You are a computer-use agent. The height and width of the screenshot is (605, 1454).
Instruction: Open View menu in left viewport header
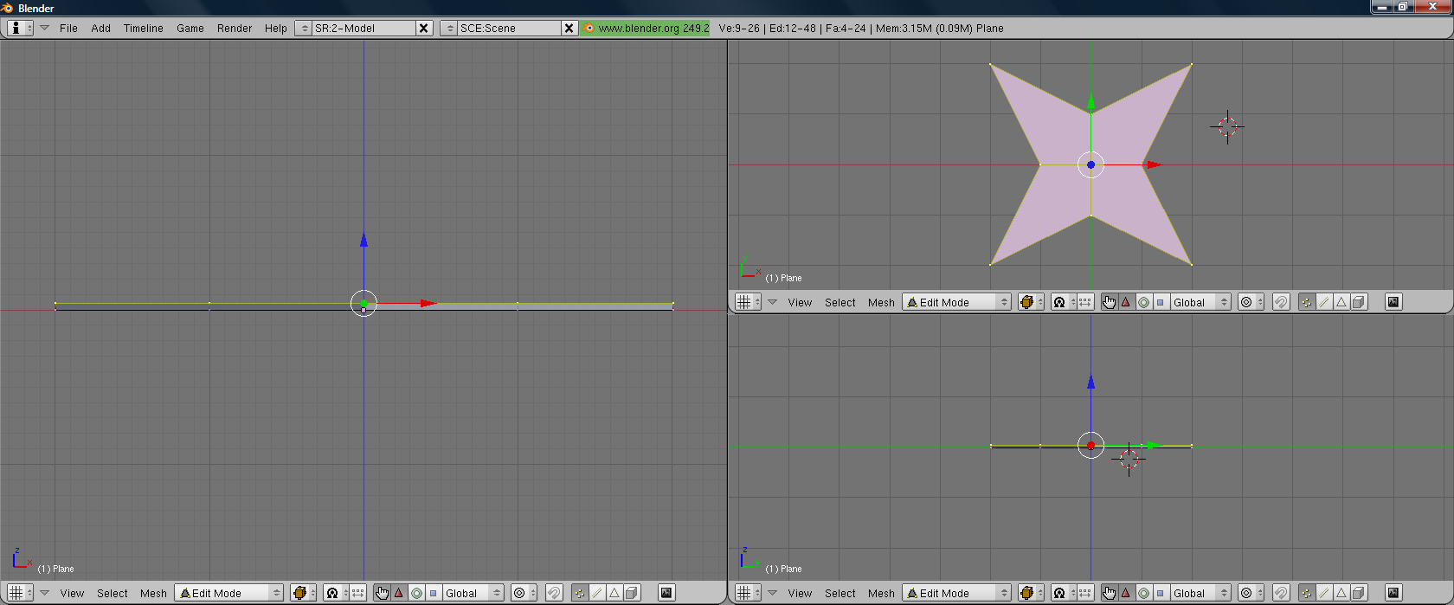[72, 593]
